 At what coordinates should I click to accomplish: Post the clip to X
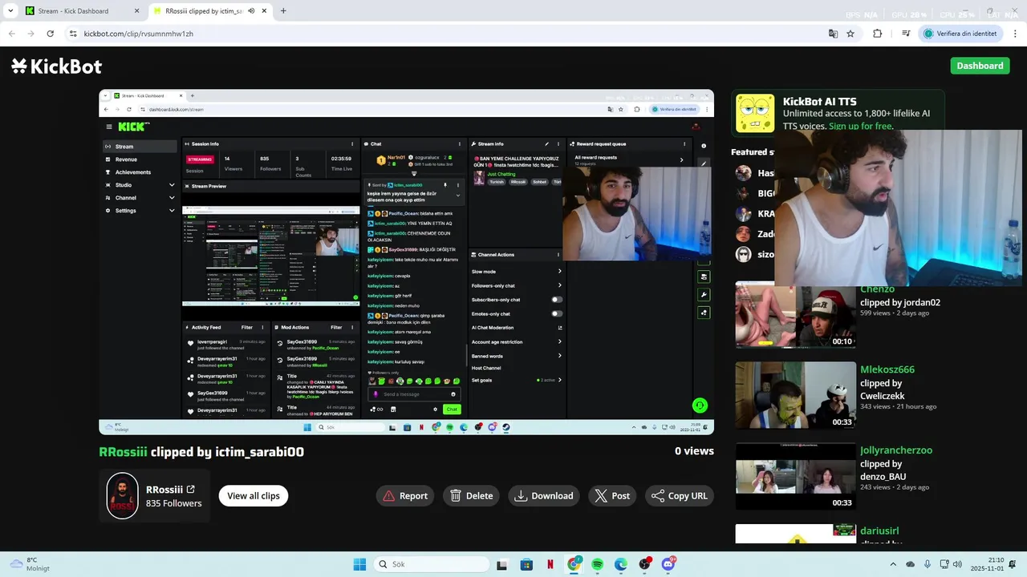(x=612, y=495)
